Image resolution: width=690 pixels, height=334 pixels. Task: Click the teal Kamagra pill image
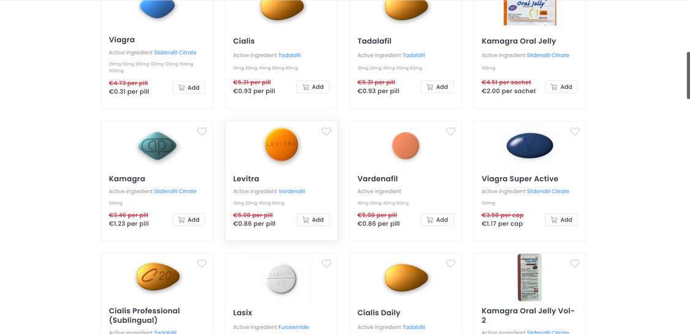157,146
